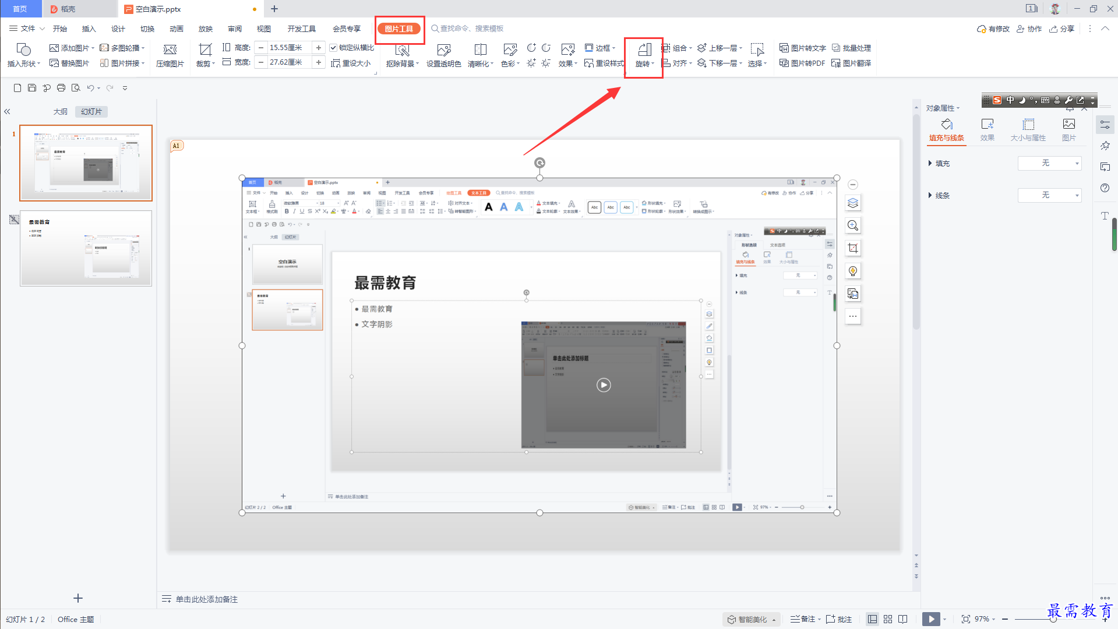Click 设置透明色 transparent color tool
Image resolution: width=1118 pixels, height=629 pixels.
(x=443, y=56)
